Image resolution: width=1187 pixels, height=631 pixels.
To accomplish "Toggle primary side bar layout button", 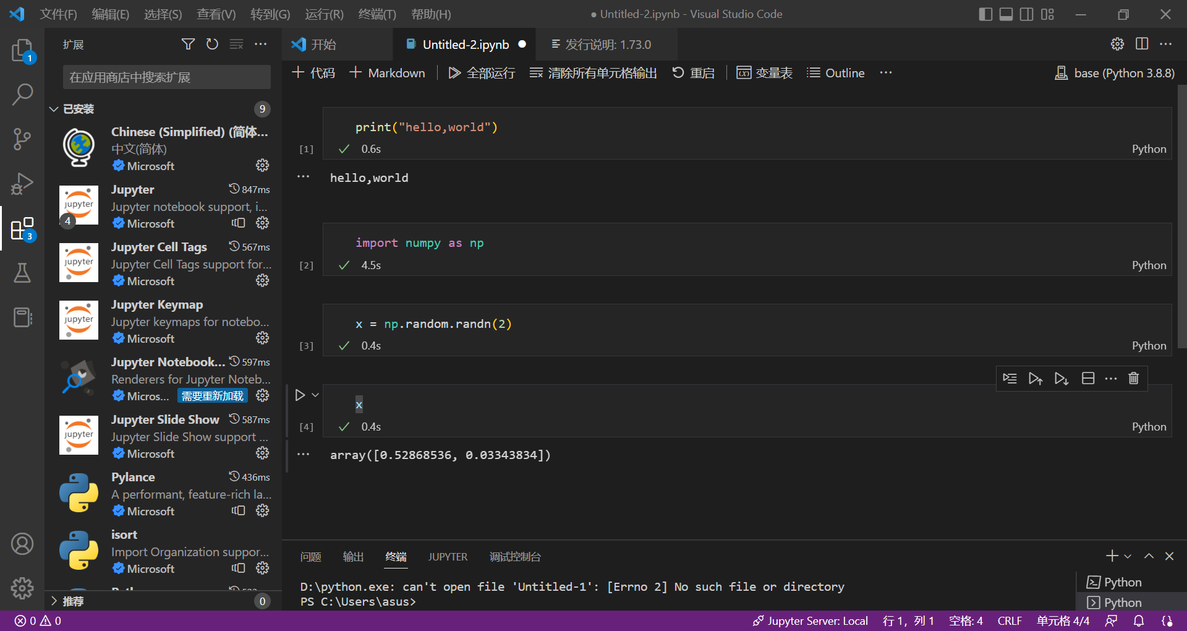I will [985, 14].
